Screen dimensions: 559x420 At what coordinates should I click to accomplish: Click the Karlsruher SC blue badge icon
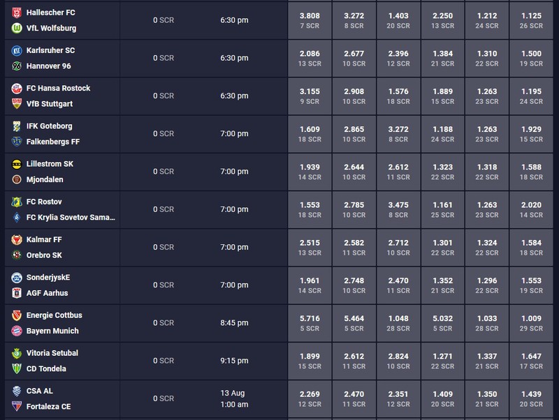coord(17,50)
